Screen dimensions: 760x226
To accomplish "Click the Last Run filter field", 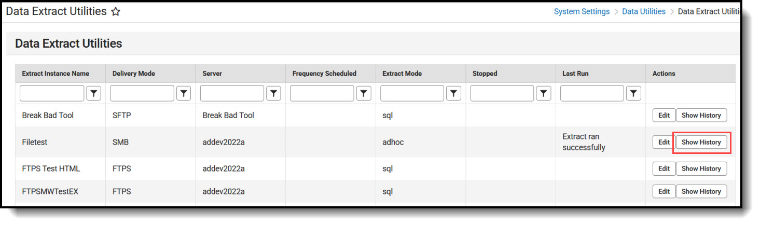I will coord(592,93).
